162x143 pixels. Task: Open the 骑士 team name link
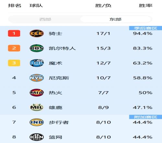point(55,33)
